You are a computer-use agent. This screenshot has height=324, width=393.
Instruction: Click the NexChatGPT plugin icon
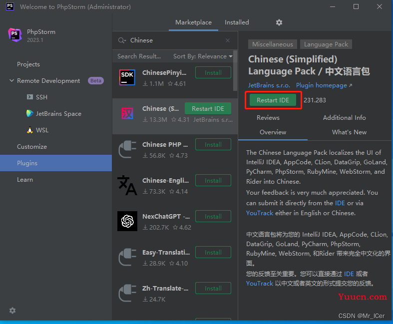[x=127, y=221]
